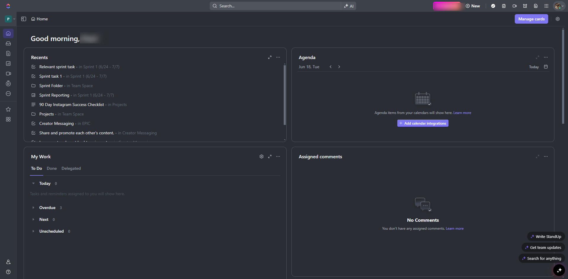Click the ClickUp logo at the top left
568x279 pixels.
pyautogui.click(x=8, y=6)
